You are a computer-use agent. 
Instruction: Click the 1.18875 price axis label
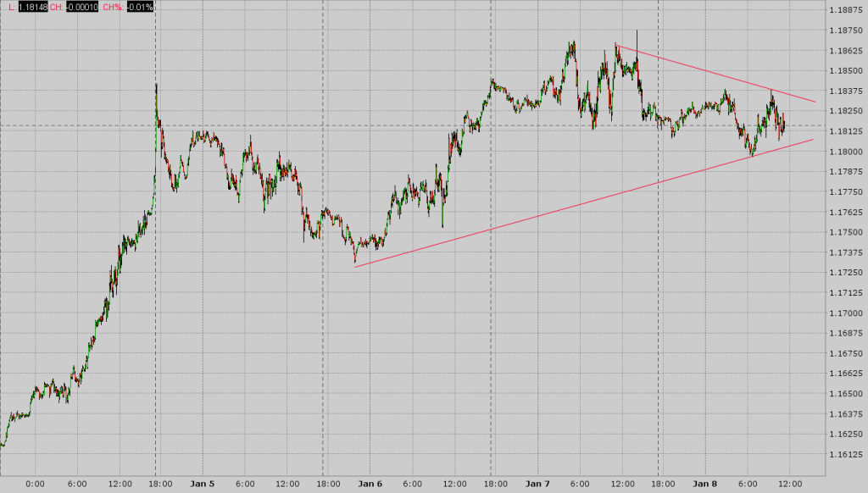846,11
